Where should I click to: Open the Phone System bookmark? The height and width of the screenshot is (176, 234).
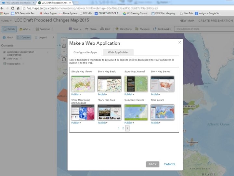(x=68, y=13)
